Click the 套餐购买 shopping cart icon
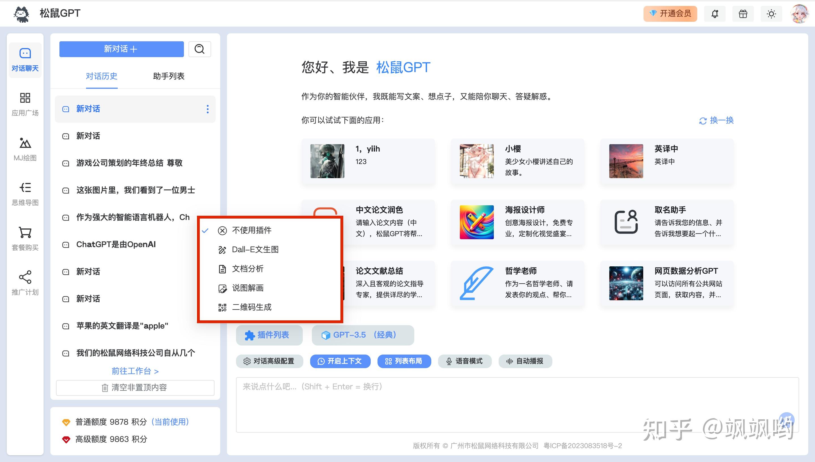Viewport: 815px width, 462px height. (25, 233)
